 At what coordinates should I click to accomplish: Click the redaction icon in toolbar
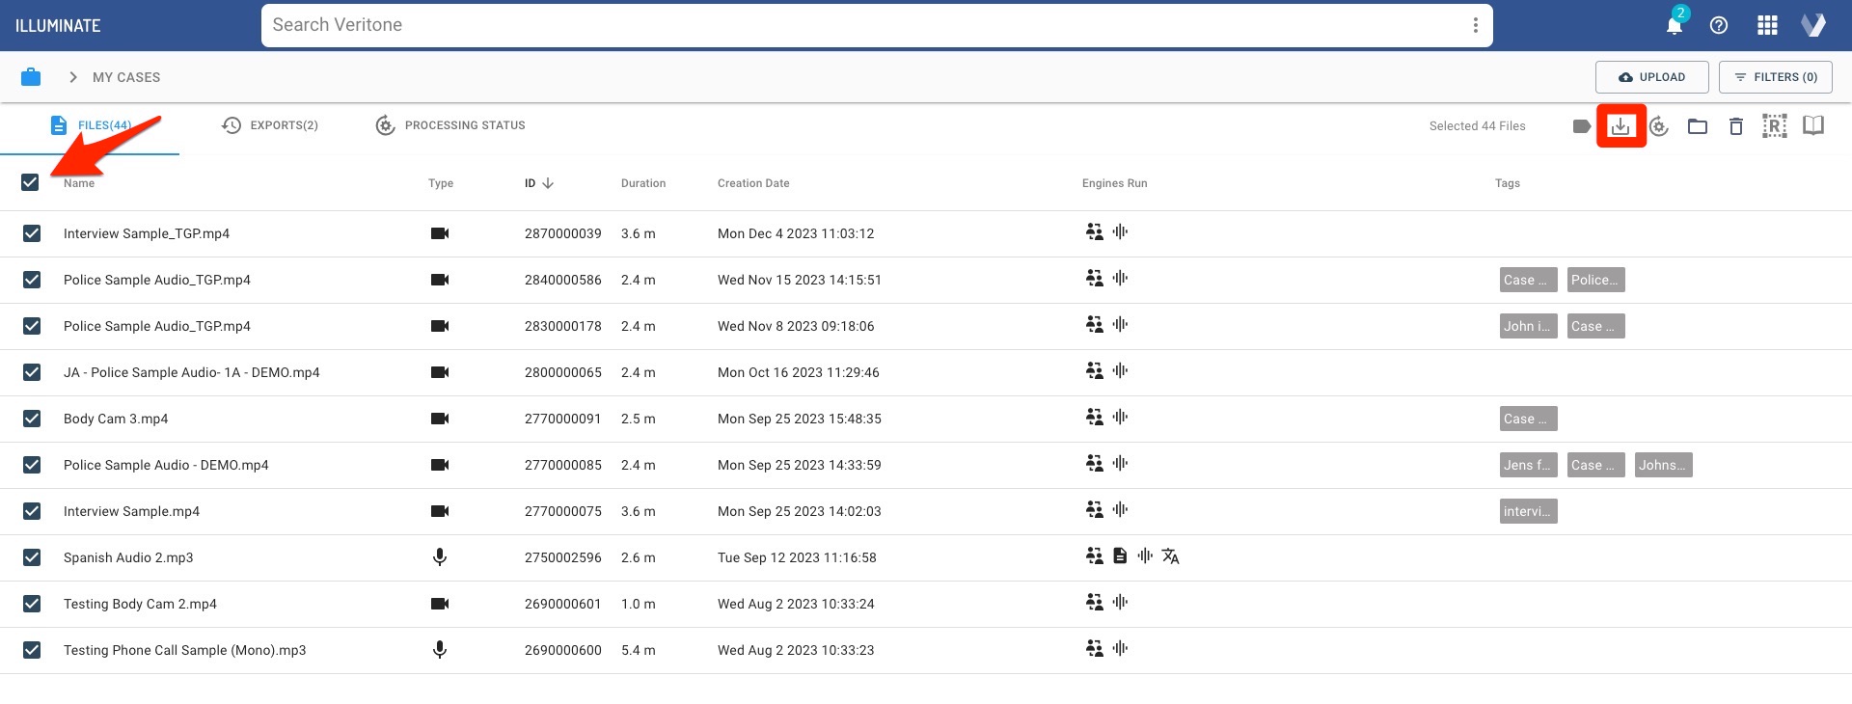click(1774, 126)
